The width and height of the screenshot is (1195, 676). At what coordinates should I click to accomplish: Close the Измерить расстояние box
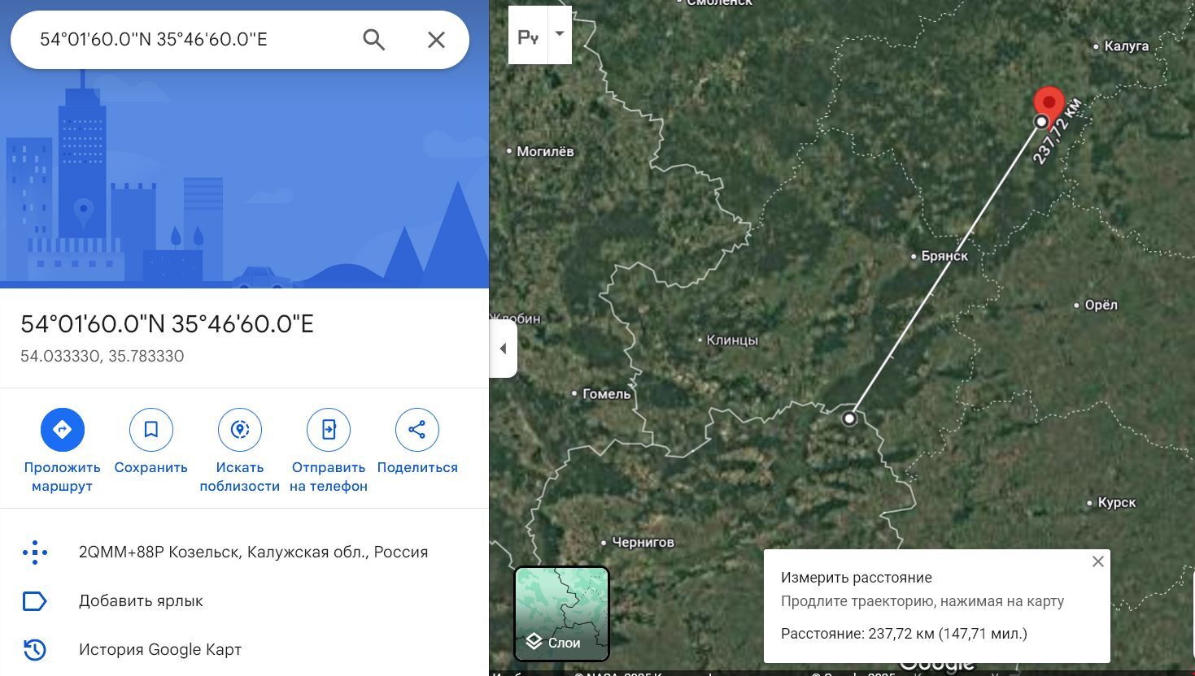[1097, 561]
